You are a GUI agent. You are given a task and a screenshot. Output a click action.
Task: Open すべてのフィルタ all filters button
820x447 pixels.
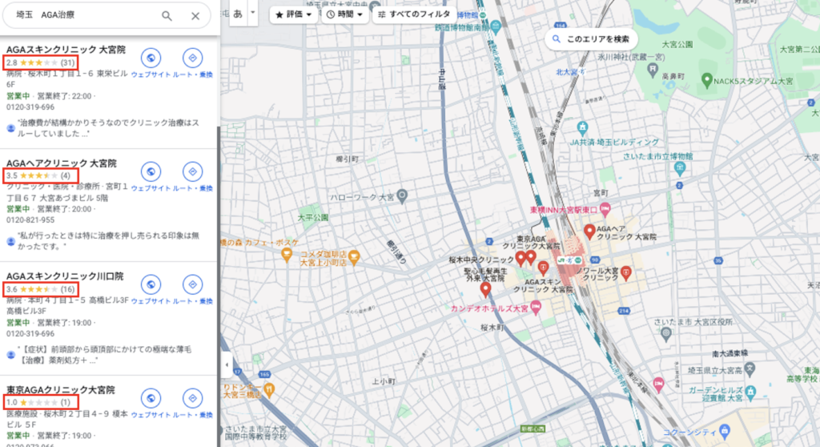413,14
